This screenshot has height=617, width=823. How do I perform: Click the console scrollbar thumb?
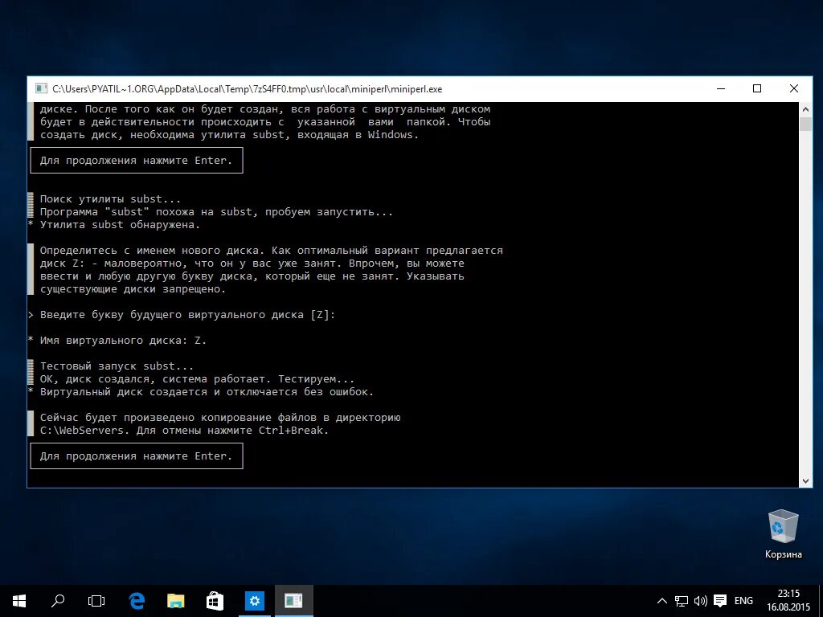coord(805,125)
